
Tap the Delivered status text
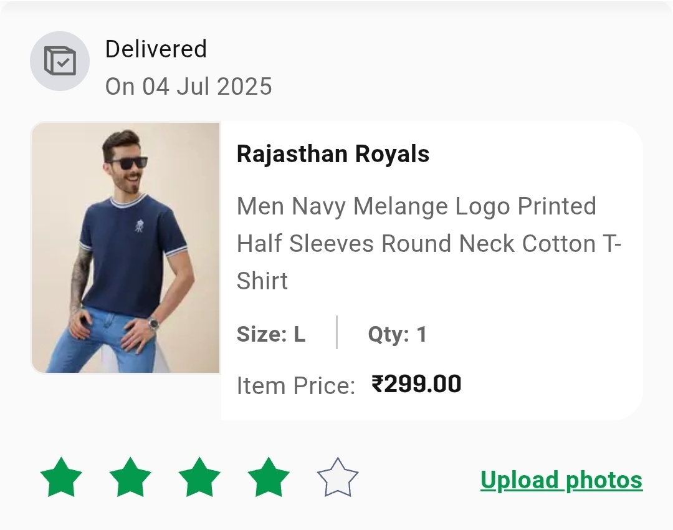point(156,49)
